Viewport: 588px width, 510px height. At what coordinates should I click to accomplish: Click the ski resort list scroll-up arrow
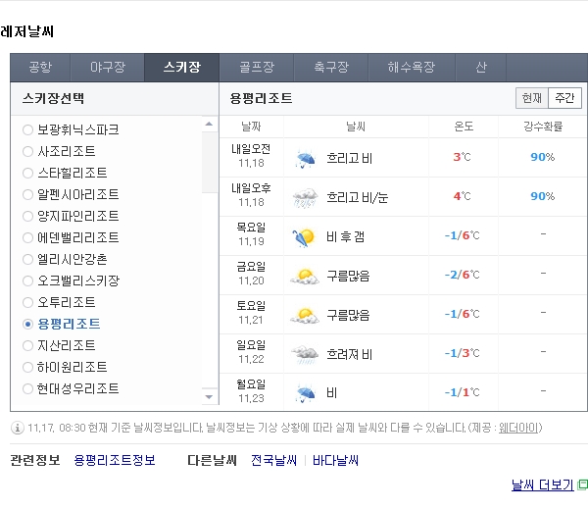coord(210,124)
